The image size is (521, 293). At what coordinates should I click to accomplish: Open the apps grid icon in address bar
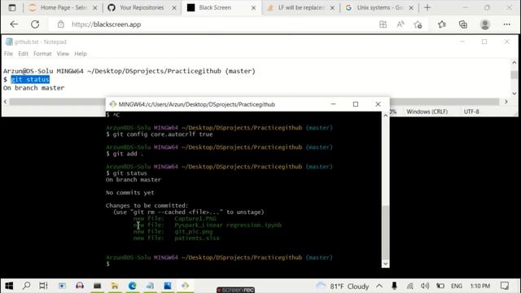(x=383, y=24)
